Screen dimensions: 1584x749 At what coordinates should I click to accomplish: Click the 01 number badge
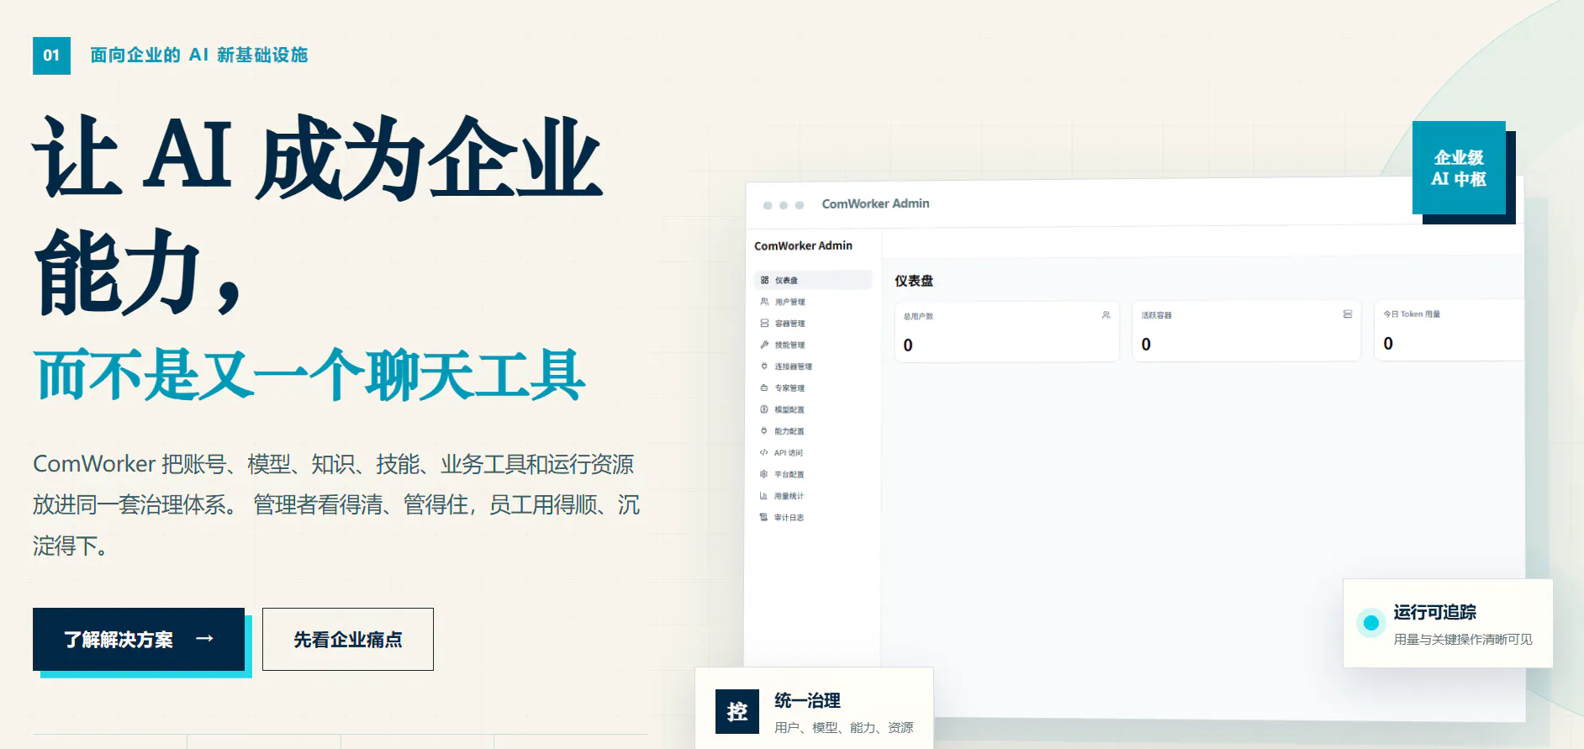coord(51,55)
